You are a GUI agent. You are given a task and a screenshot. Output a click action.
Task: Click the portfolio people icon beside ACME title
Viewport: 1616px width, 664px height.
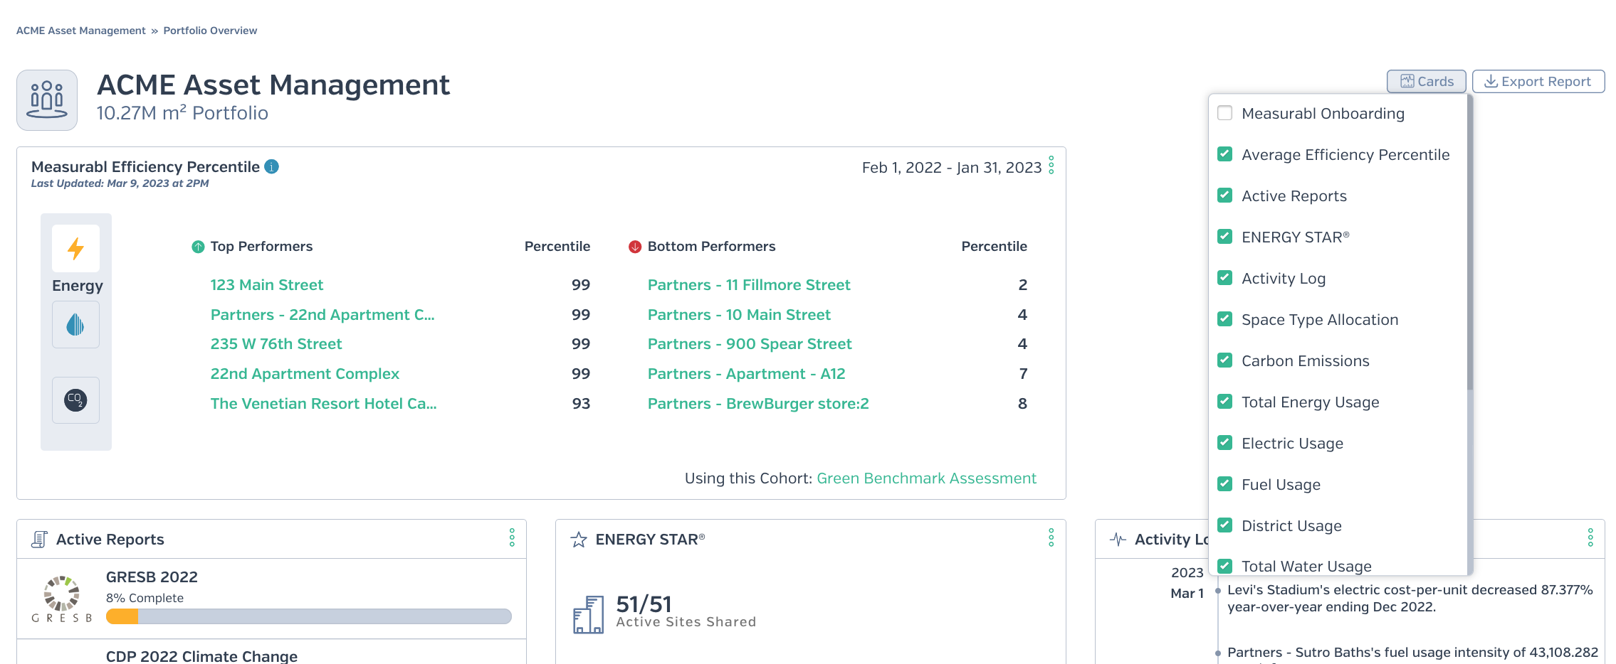[x=47, y=100]
